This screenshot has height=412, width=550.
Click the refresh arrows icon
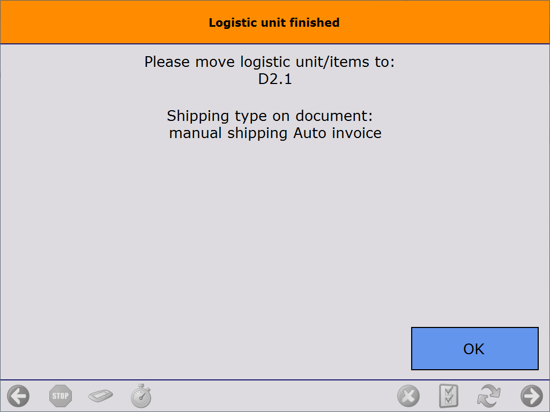pyautogui.click(x=489, y=396)
